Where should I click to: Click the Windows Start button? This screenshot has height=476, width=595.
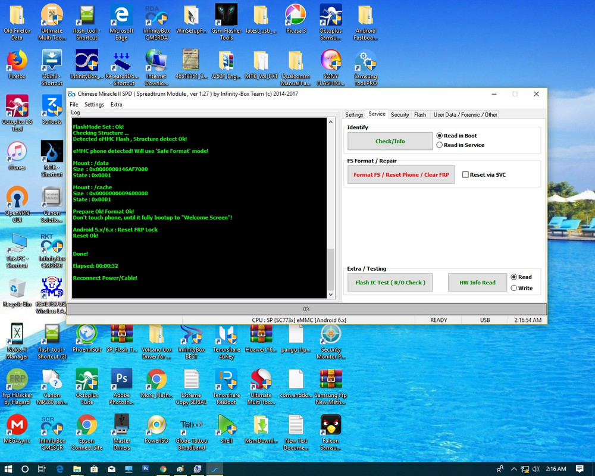[8, 469]
